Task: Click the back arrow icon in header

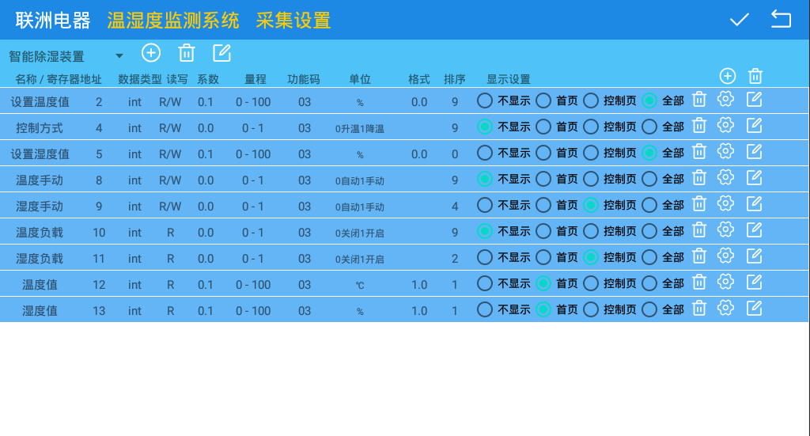Action: click(781, 20)
